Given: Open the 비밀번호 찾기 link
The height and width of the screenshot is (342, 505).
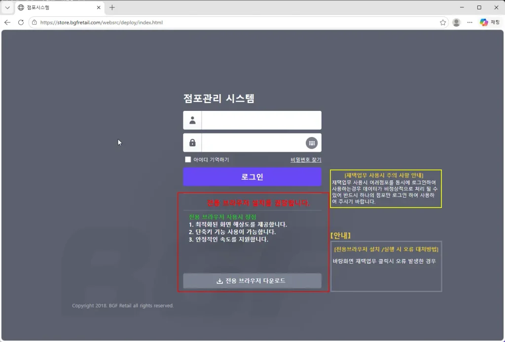Looking at the screenshot, I should coord(306,160).
